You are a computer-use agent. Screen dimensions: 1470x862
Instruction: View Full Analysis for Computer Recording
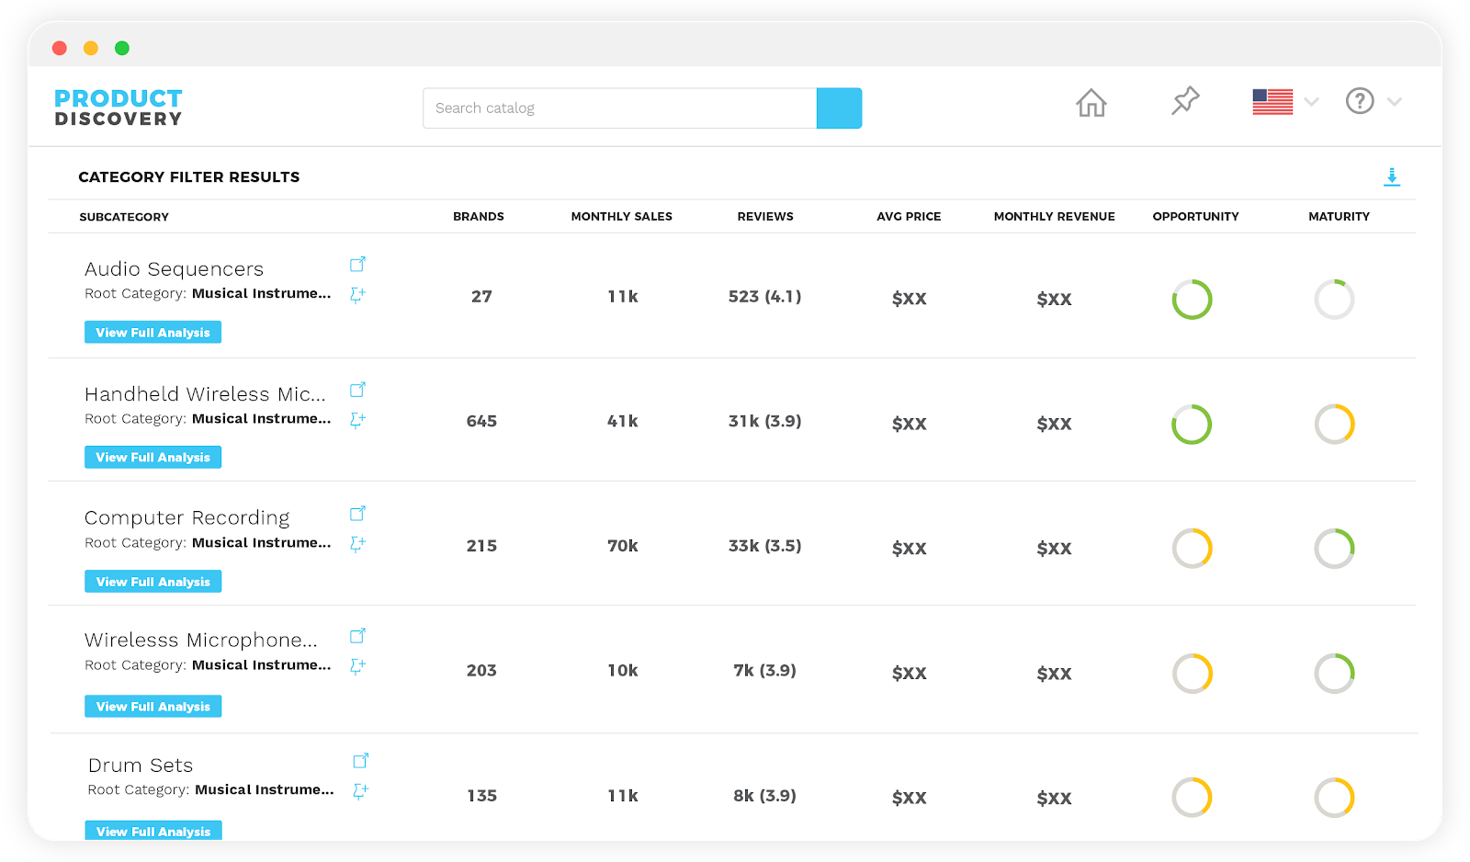click(153, 582)
